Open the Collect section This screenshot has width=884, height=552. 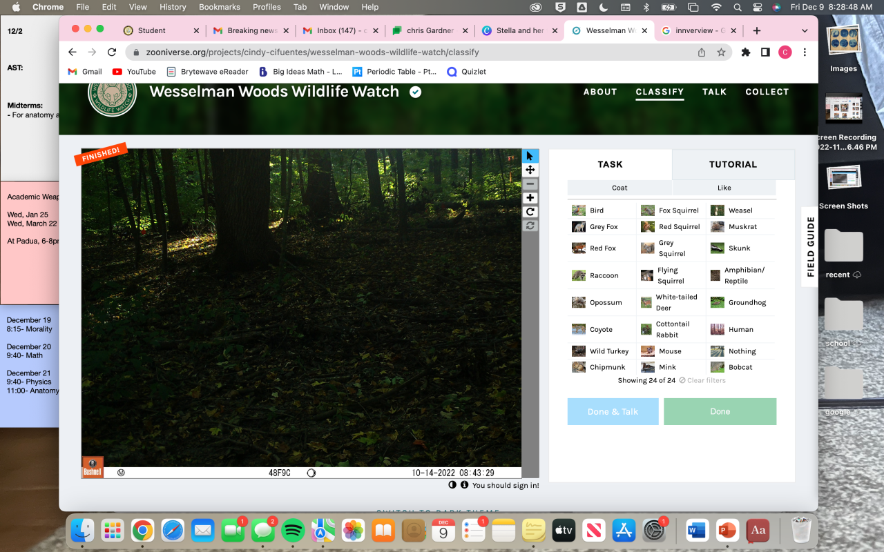point(767,92)
